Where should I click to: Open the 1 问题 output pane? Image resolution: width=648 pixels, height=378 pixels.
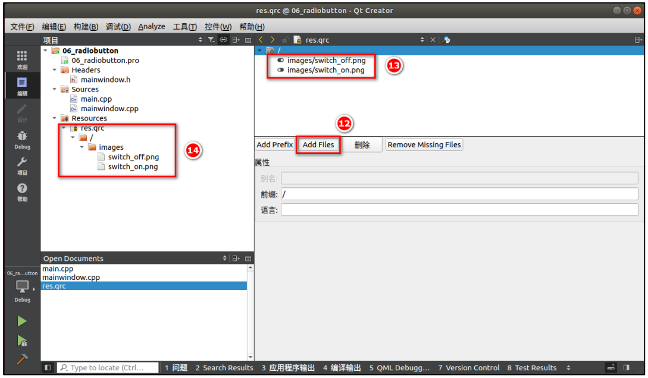(x=176, y=367)
